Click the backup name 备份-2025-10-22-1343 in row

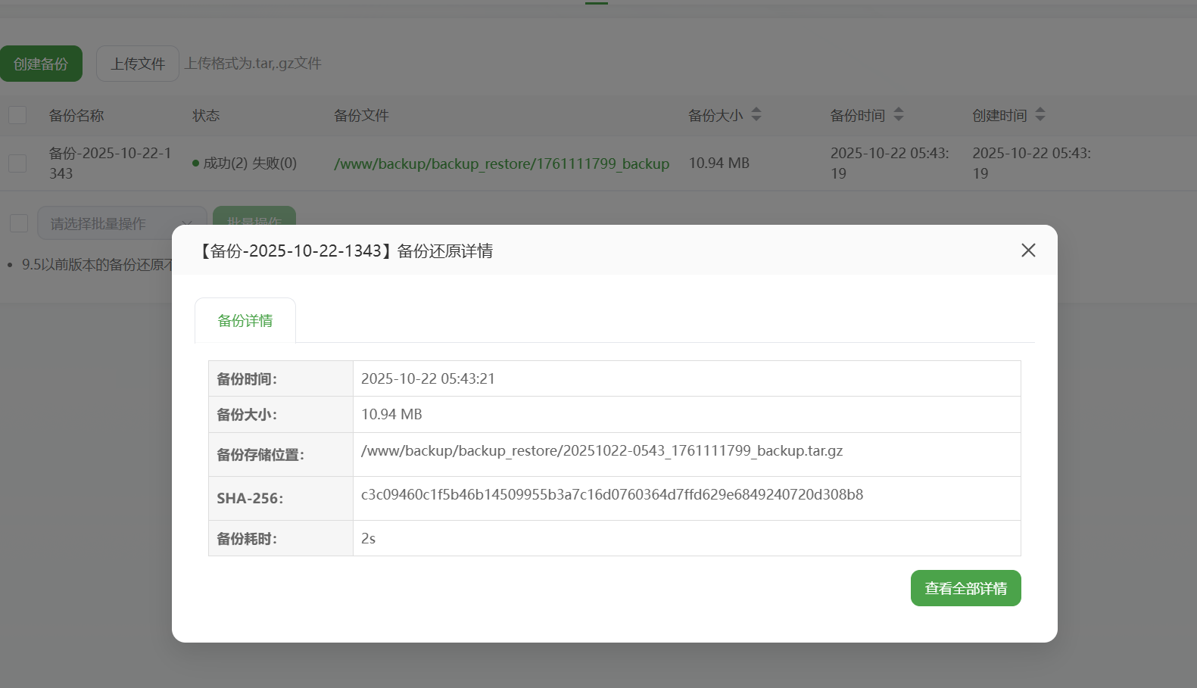[x=111, y=163]
